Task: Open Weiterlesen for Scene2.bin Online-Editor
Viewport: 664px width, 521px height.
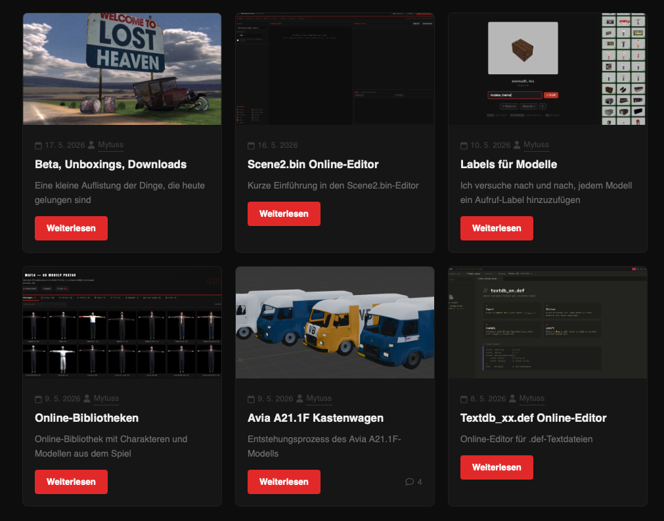Action: (x=284, y=214)
